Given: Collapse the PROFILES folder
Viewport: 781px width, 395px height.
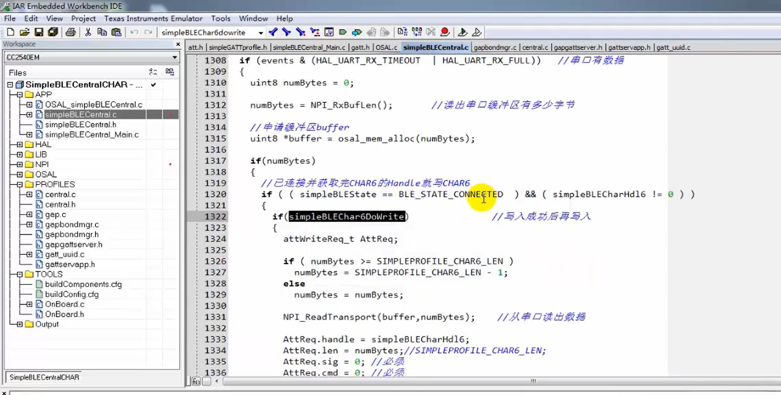Looking at the screenshot, I should (x=20, y=184).
